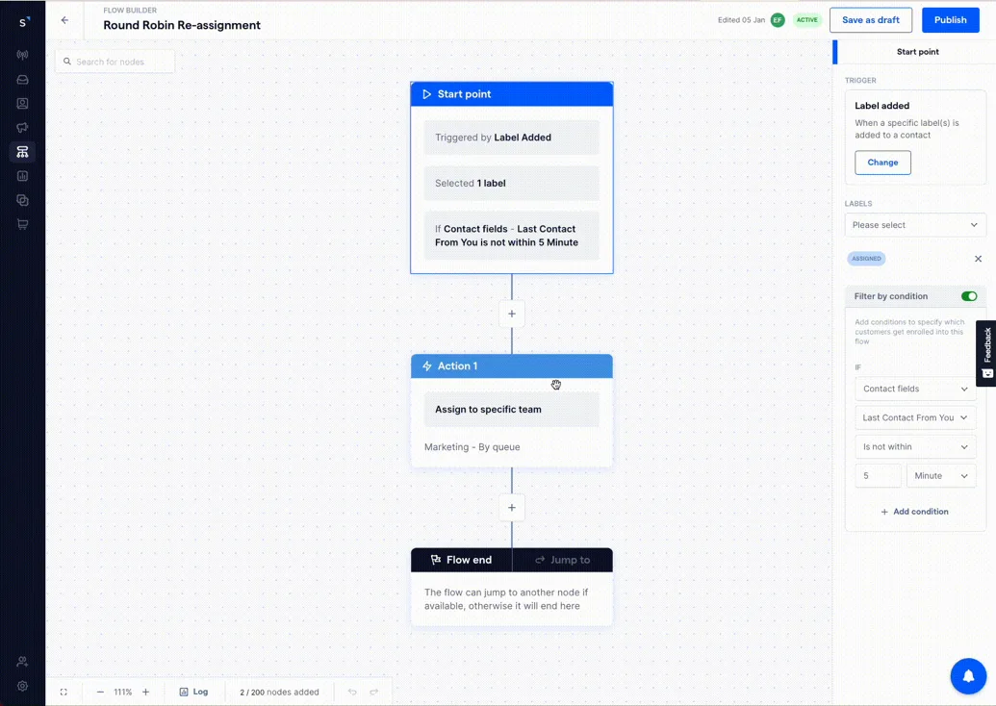The height and width of the screenshot is (706, 996).
Task: Open the Broadcast section in the sidebar
Action: (22, 55)
